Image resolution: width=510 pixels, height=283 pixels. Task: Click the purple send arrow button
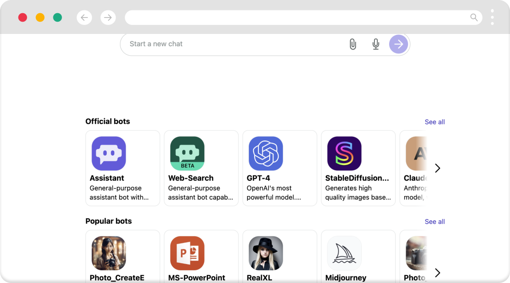point(399,44)
